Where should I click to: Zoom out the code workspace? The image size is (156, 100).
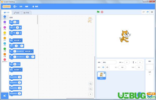tap(90, 89)
